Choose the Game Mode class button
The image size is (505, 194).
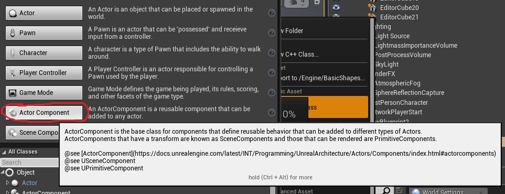pos(44,93)
